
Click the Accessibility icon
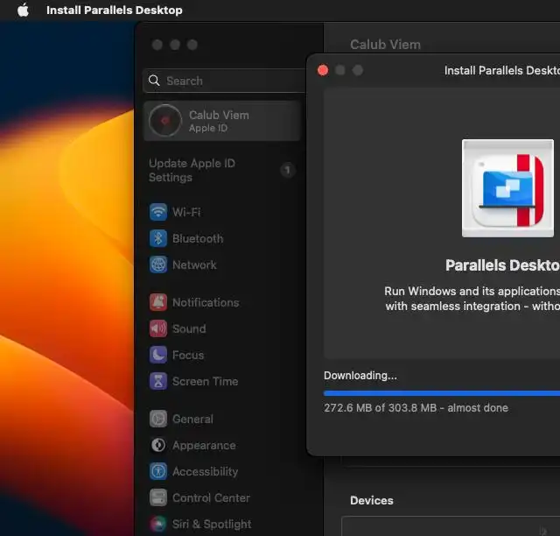click(x=158, y=471)
